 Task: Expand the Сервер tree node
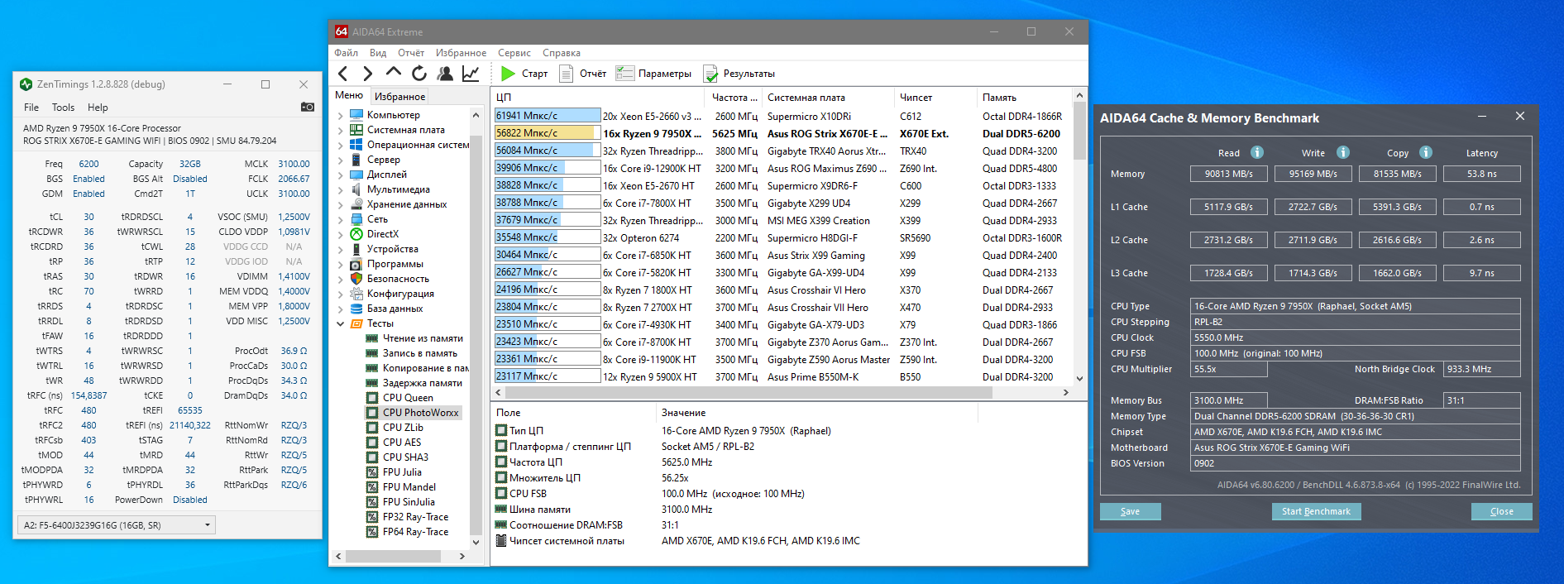pyautogui.click(x=340, y=160)
